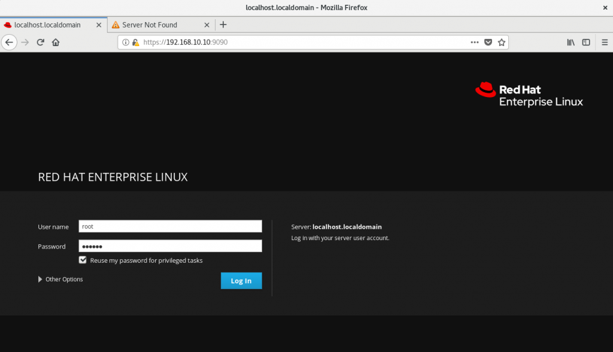Viewport: 613px width, 352px height.
Task: Open page actions three-dot menu
Action: 475,43
